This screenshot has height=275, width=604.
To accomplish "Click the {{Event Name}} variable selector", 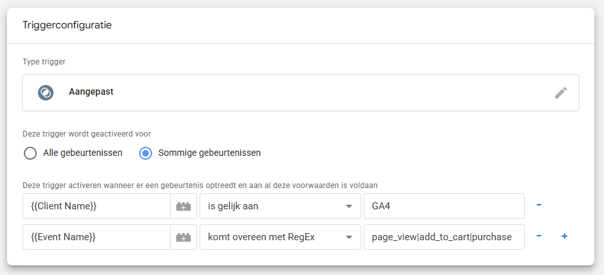I will 95,237.
